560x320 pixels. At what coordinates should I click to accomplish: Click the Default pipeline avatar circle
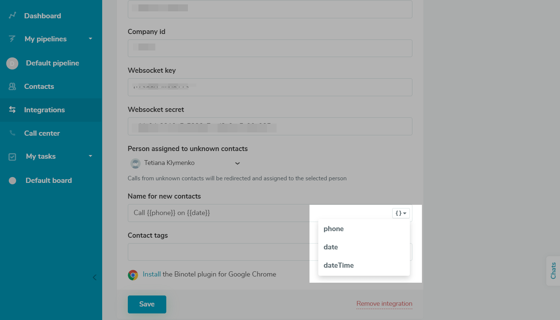pos(12,63)
